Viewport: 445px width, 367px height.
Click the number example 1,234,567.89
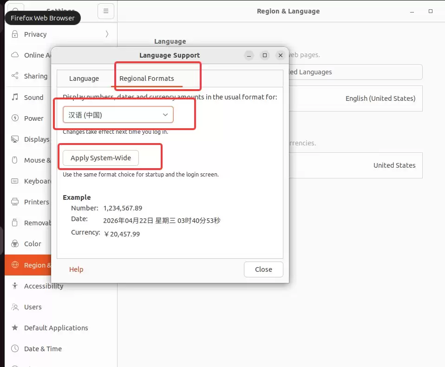tap(123, 208)
